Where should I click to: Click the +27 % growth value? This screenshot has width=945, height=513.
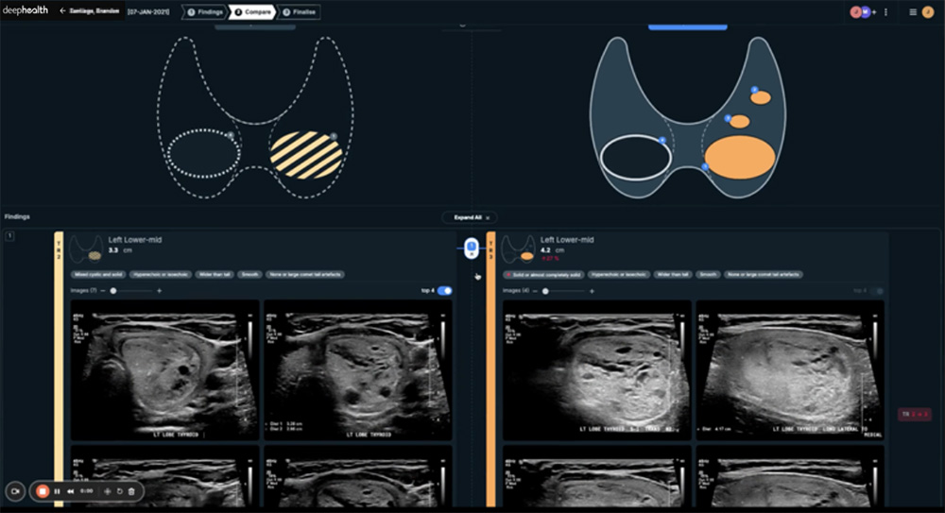550,259
